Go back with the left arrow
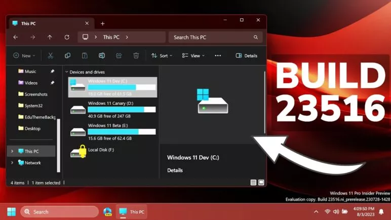This screenshot has width=391, height=220. pyautogui.click(x=16, y=37)
